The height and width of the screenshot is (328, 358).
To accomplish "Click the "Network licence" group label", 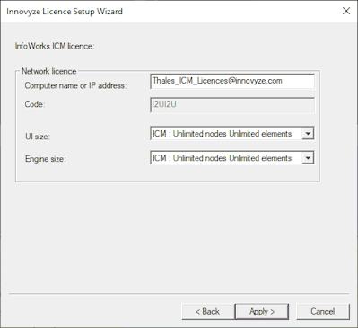I will [49, 71].
